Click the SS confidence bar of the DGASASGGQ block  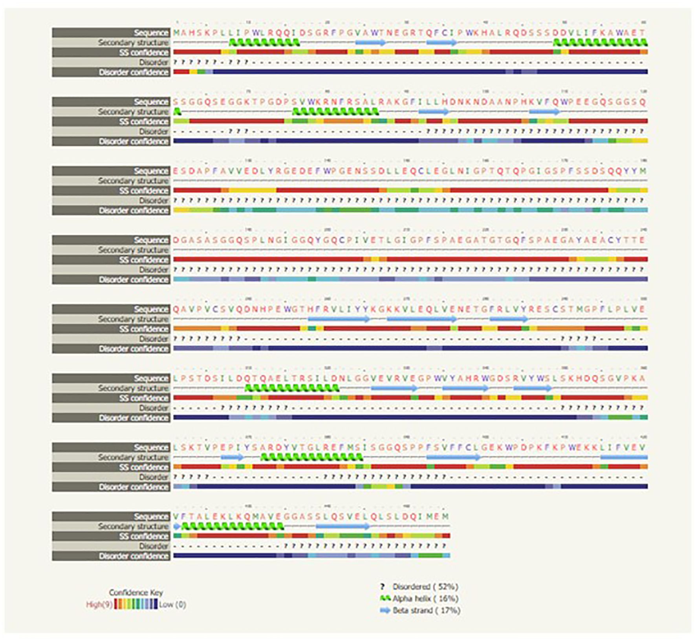click(410, 259)
